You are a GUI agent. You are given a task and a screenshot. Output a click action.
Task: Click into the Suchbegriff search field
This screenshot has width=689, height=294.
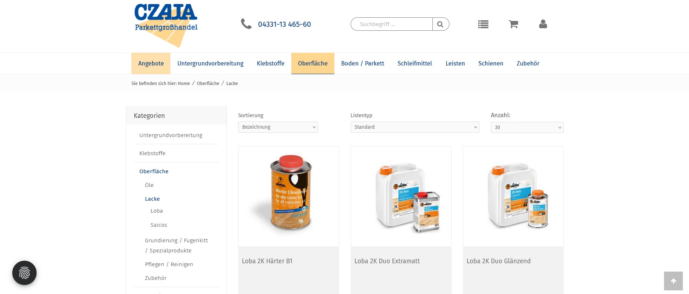tap(392, 24)
